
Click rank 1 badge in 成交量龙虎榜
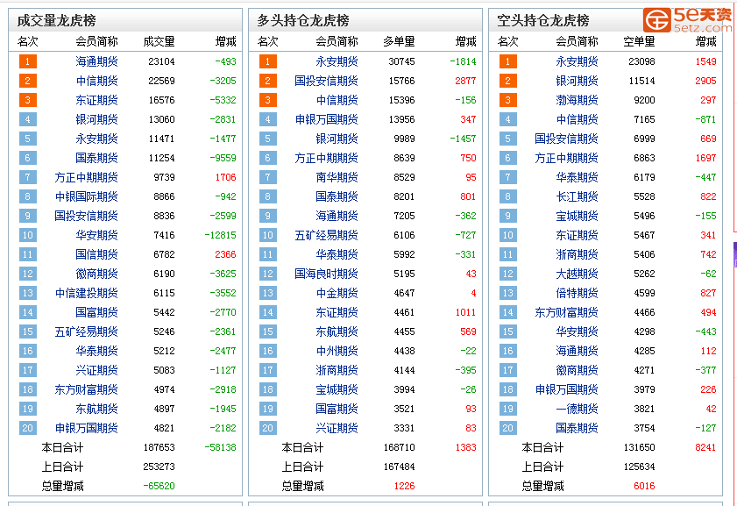pos(28,61)
